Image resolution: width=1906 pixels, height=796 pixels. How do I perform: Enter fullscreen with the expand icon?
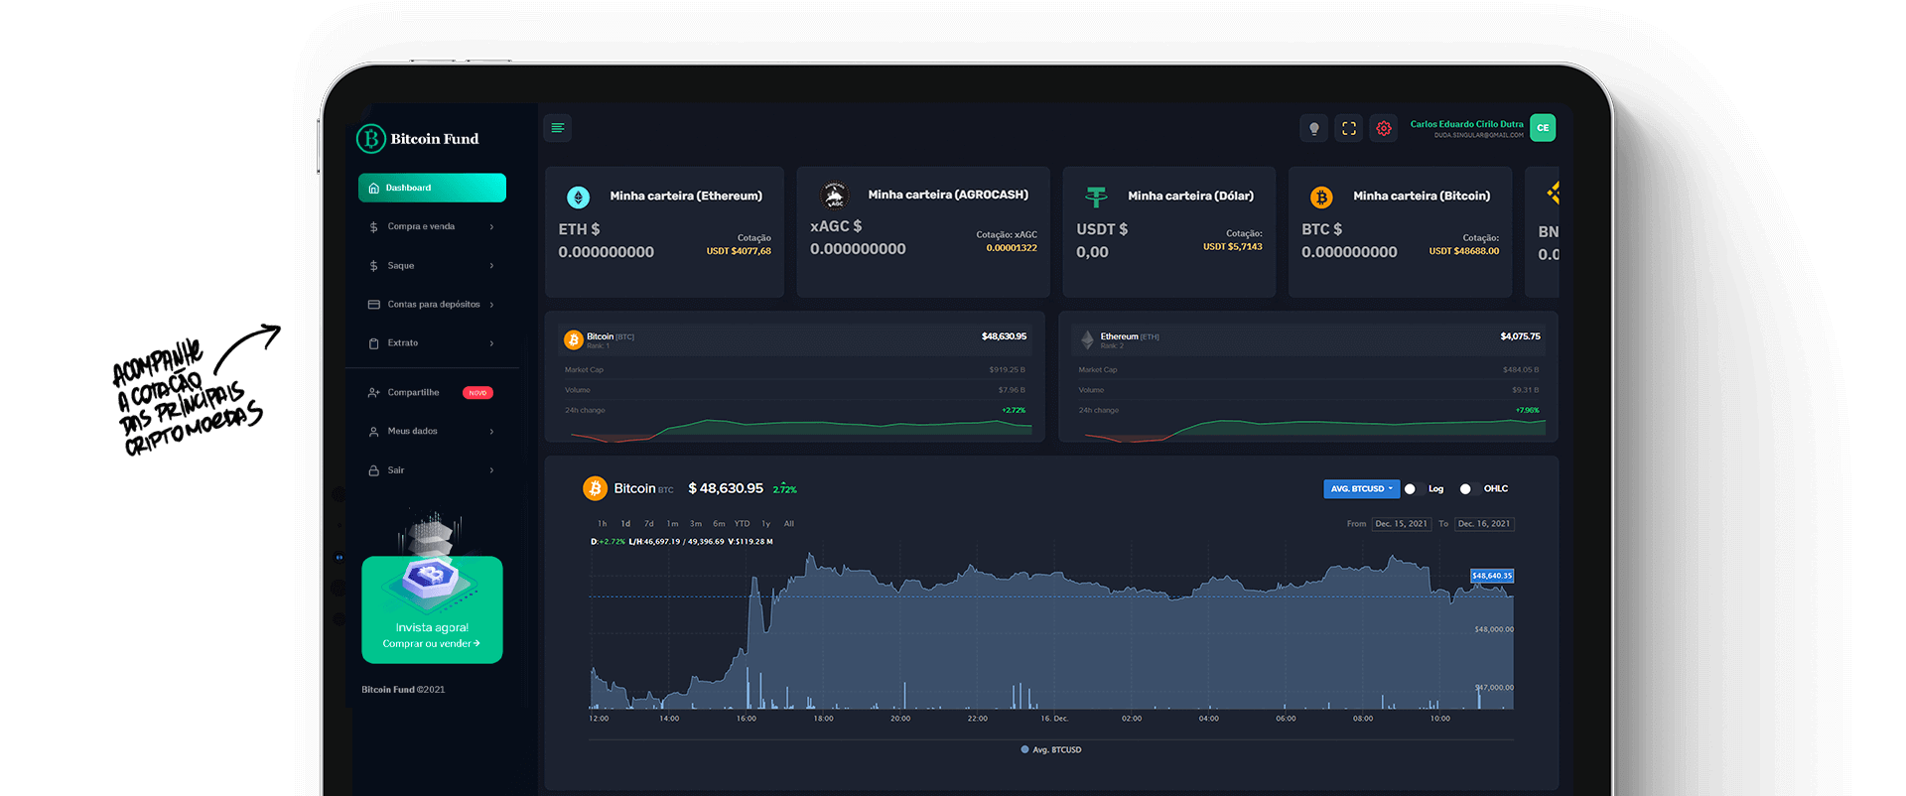1348,128
